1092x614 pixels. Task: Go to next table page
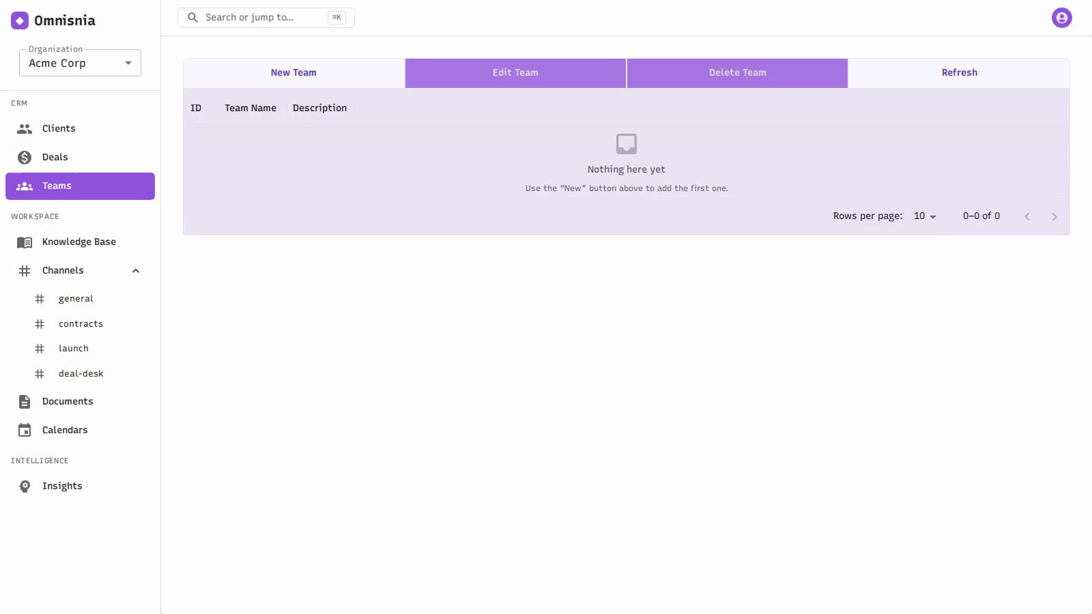point(1054,216)
